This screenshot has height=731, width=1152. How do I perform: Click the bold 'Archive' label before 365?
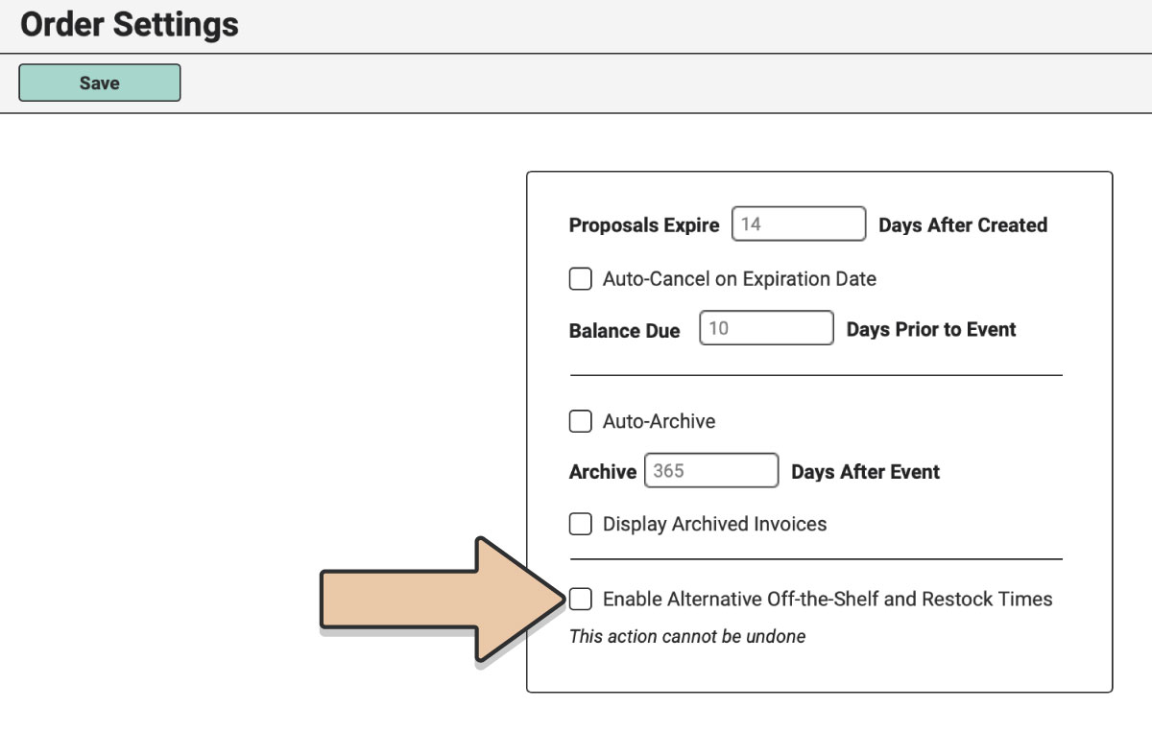[x=603, y=472]
